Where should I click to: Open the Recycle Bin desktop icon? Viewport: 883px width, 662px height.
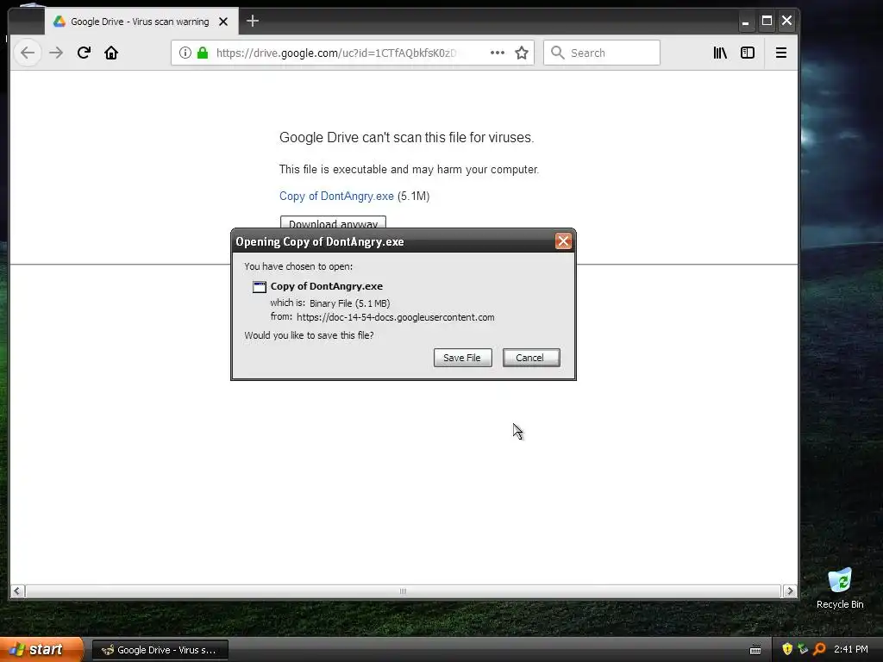click(x=840, y=589)
